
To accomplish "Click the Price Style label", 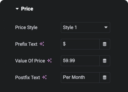I will [26, 27].
